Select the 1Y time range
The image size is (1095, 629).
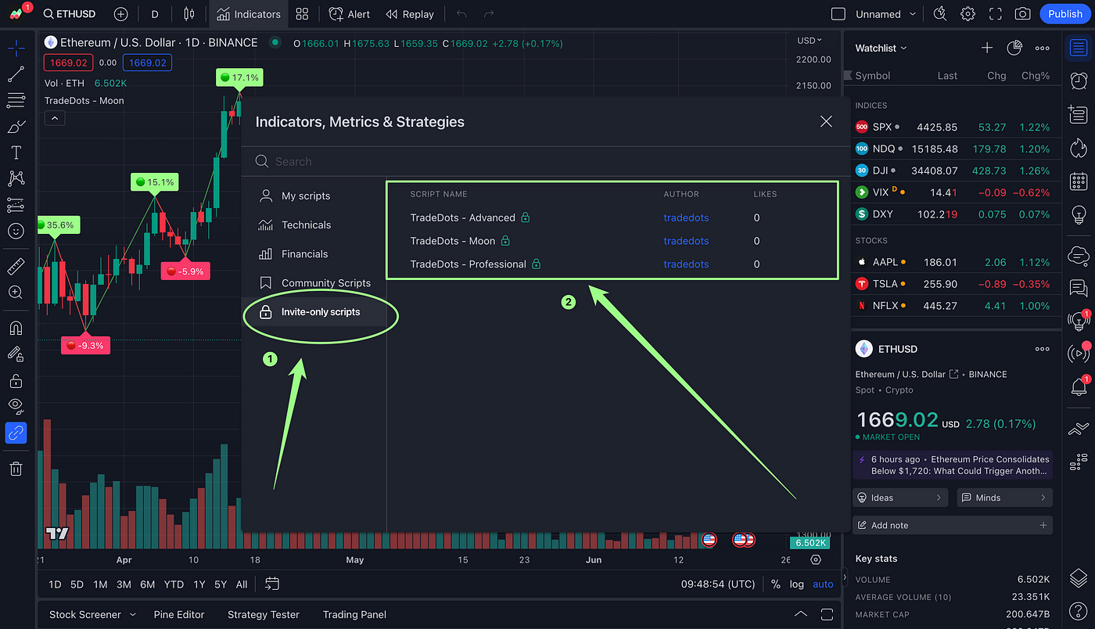[x=199, y=584]
